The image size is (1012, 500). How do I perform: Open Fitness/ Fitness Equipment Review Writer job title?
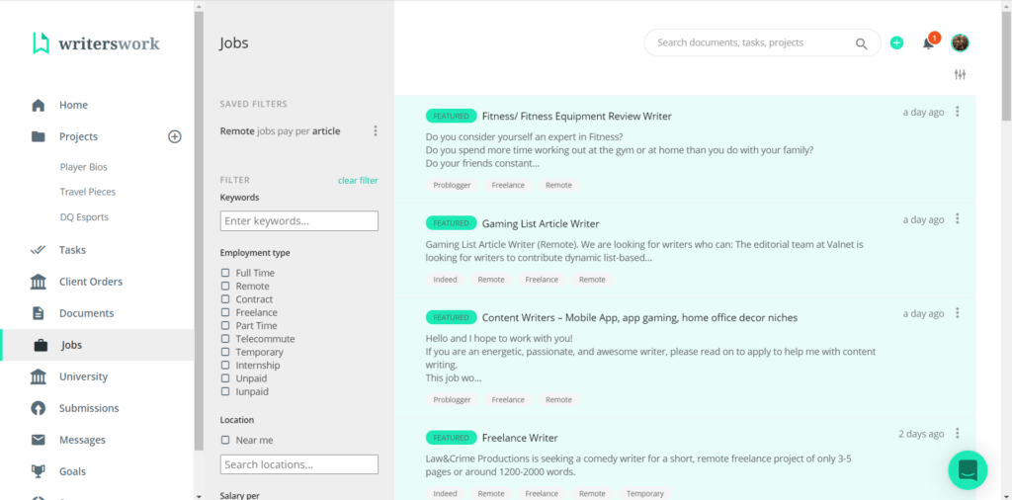[577, 117]
